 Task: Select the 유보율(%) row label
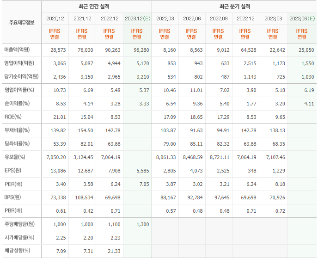(x=15, y=157)
